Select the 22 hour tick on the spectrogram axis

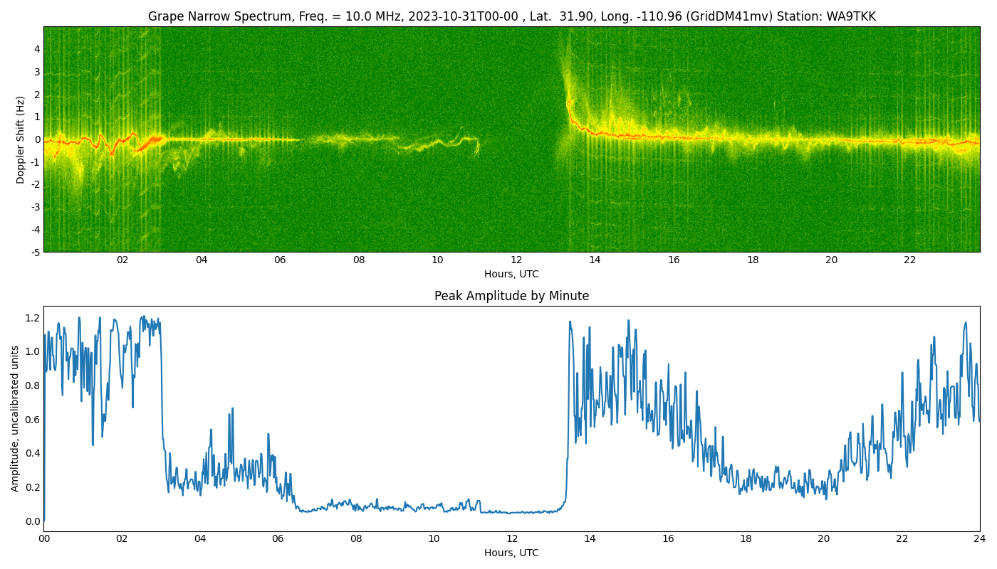tap(910, 260)
